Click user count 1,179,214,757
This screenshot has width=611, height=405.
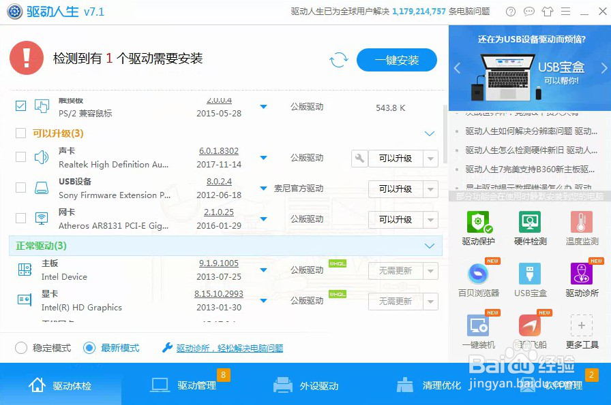tap(419, 12)
